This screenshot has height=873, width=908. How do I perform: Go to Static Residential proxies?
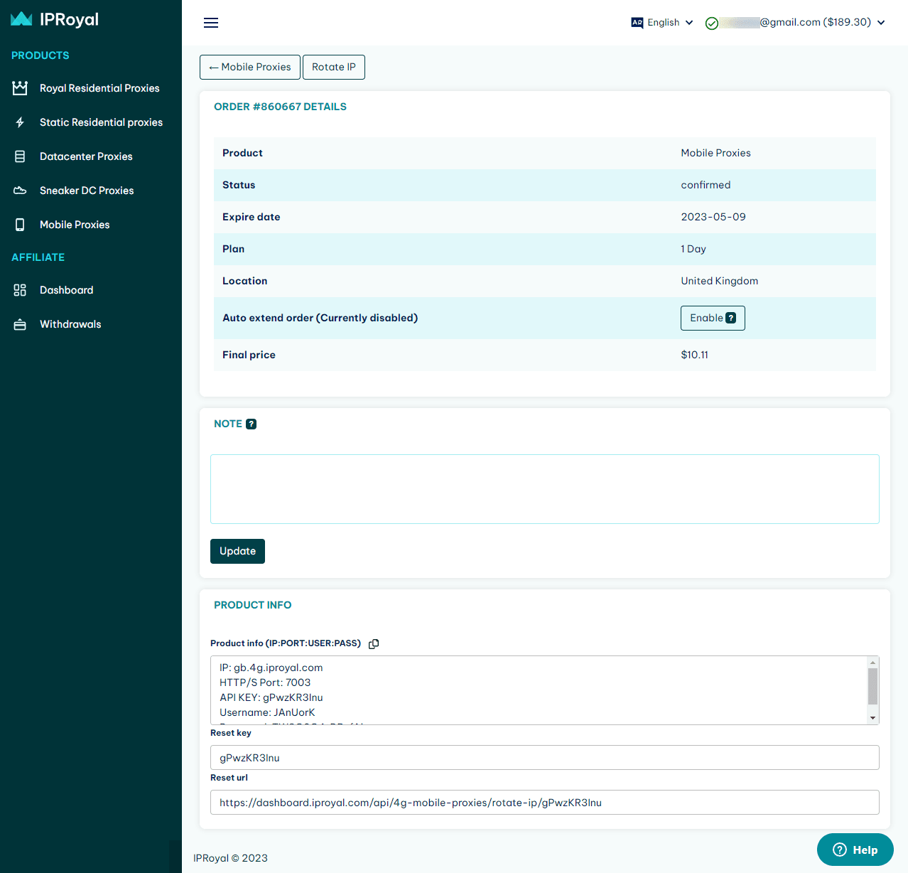click(101, 122)
